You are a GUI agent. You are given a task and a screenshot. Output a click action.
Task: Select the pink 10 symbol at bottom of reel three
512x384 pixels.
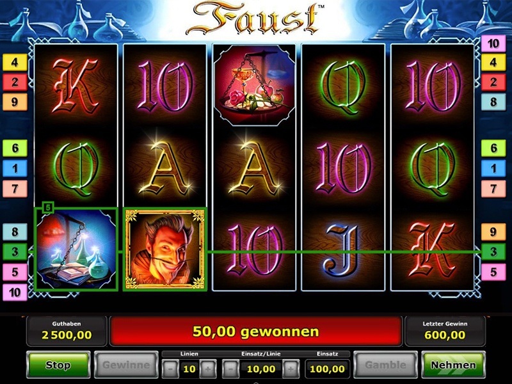coord(253,250)
